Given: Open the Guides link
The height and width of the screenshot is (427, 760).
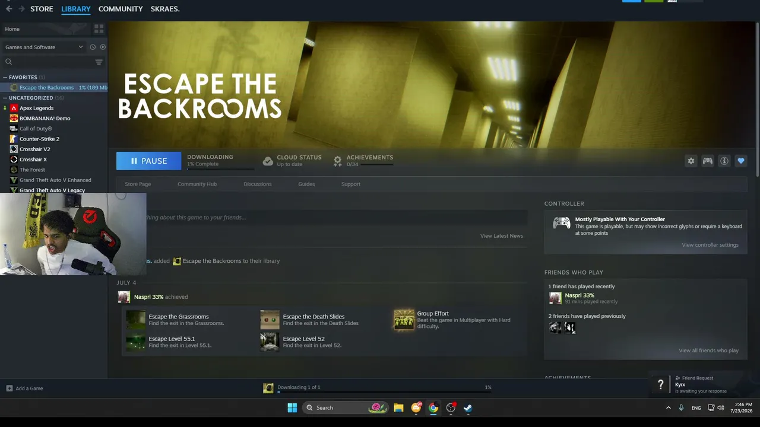Looking at the screenshot, I should [306, 184].
